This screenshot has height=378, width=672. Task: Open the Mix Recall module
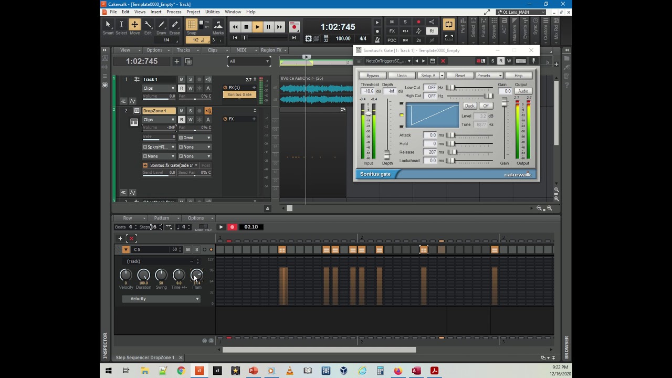[556, 31]
